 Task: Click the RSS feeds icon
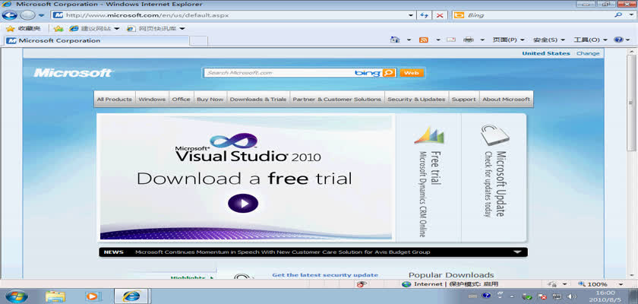423,40
